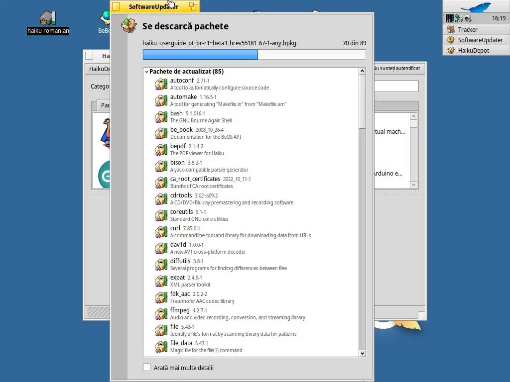Click the expat package icon
Screen dimensions: 510x382
(x=161, y=281)
